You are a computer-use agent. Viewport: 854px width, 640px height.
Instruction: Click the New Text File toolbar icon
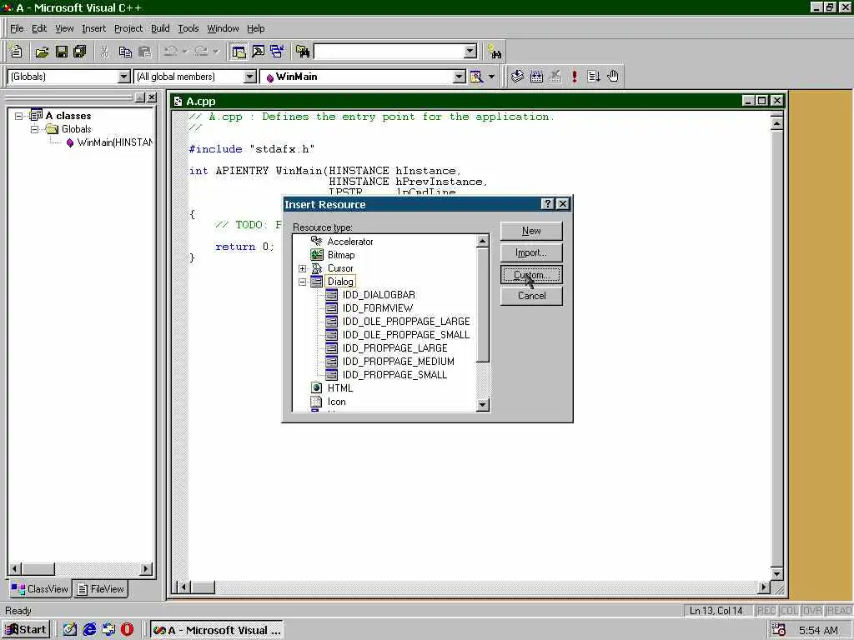click(x=17, y=52)
